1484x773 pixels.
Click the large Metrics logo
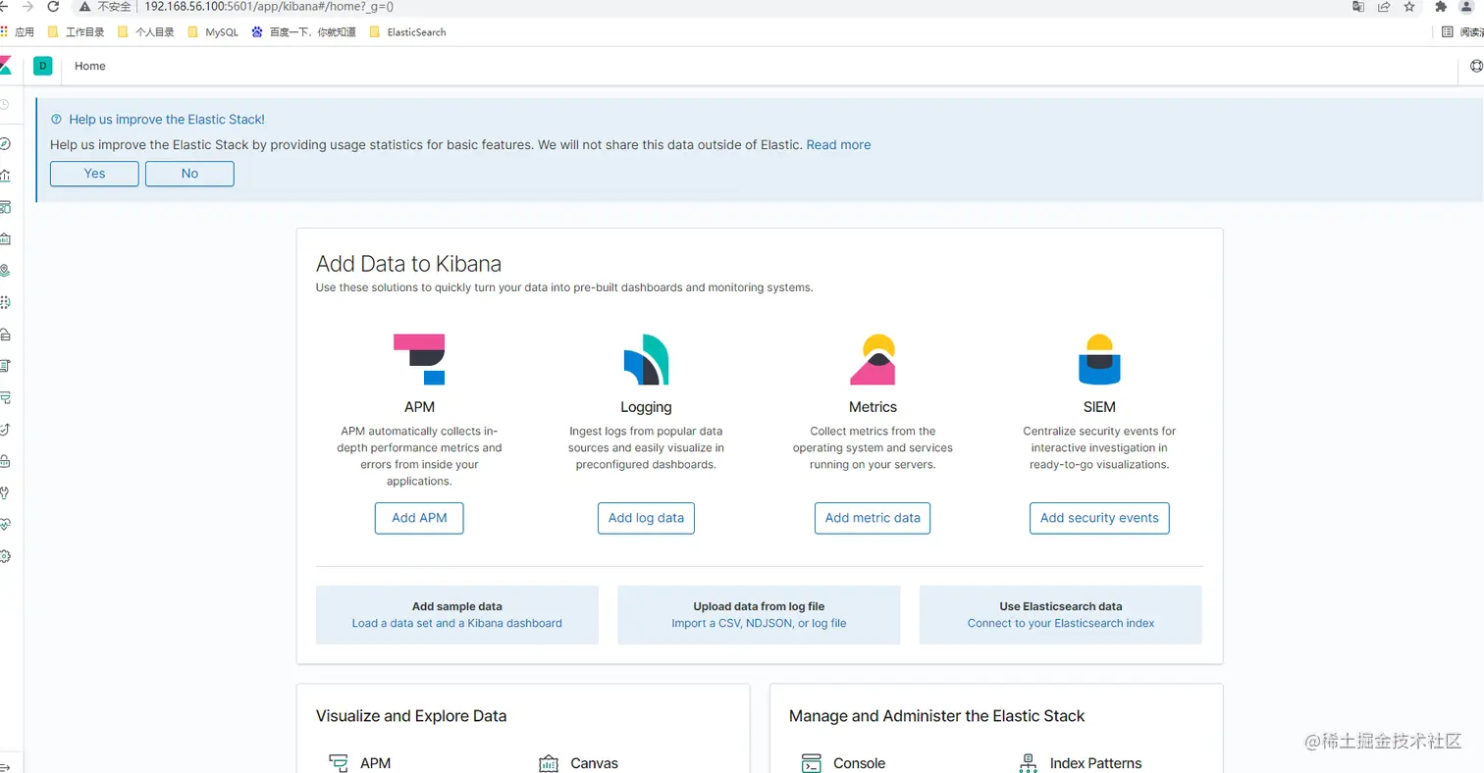[x=873, y=359]
